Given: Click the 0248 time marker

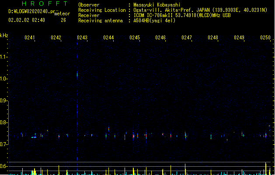Looking at the screenshot, I should (213, 38).
